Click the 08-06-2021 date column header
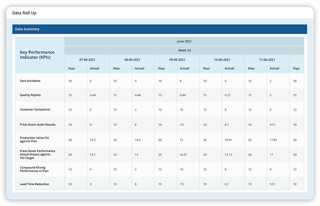This screenshot has height=206, width=320. pyautogui.click(x=132, y=60)
